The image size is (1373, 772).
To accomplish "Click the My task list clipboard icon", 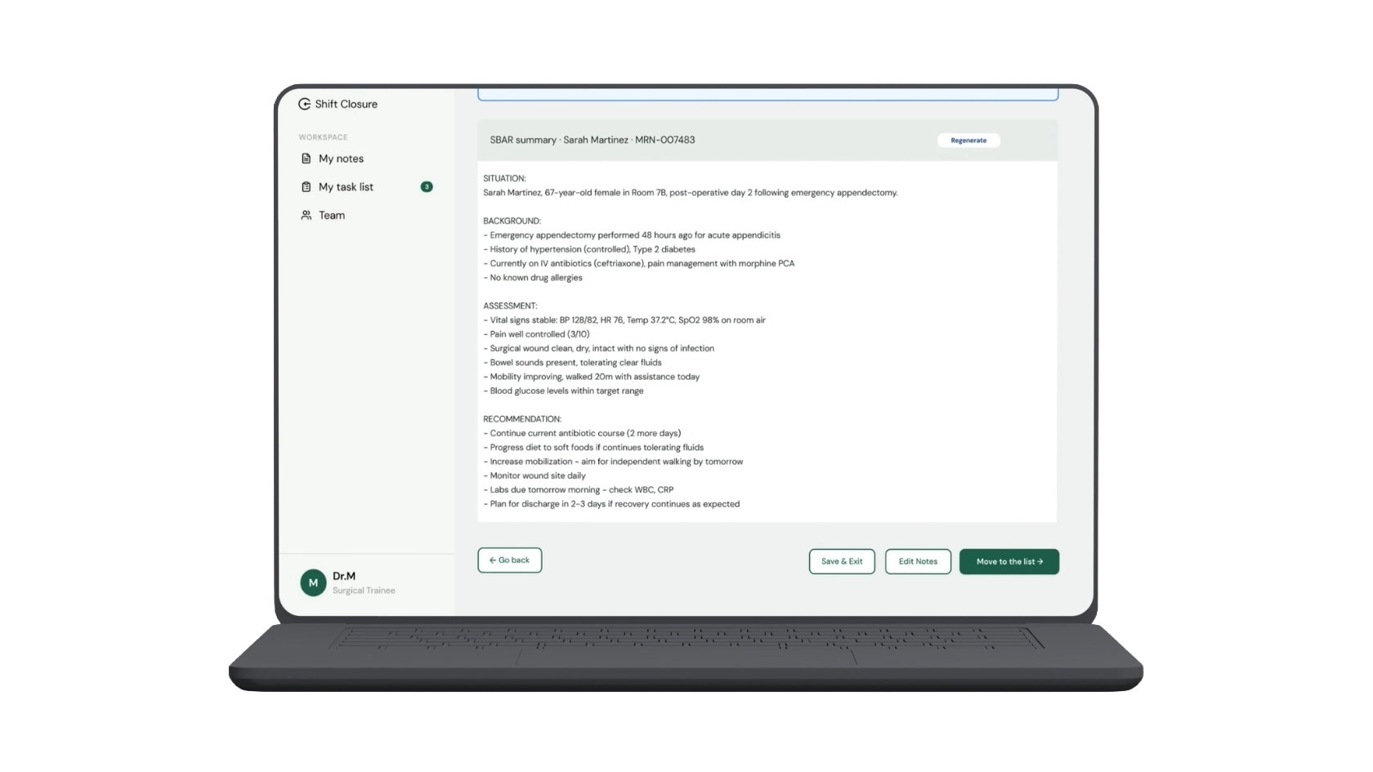I will 306,187.
